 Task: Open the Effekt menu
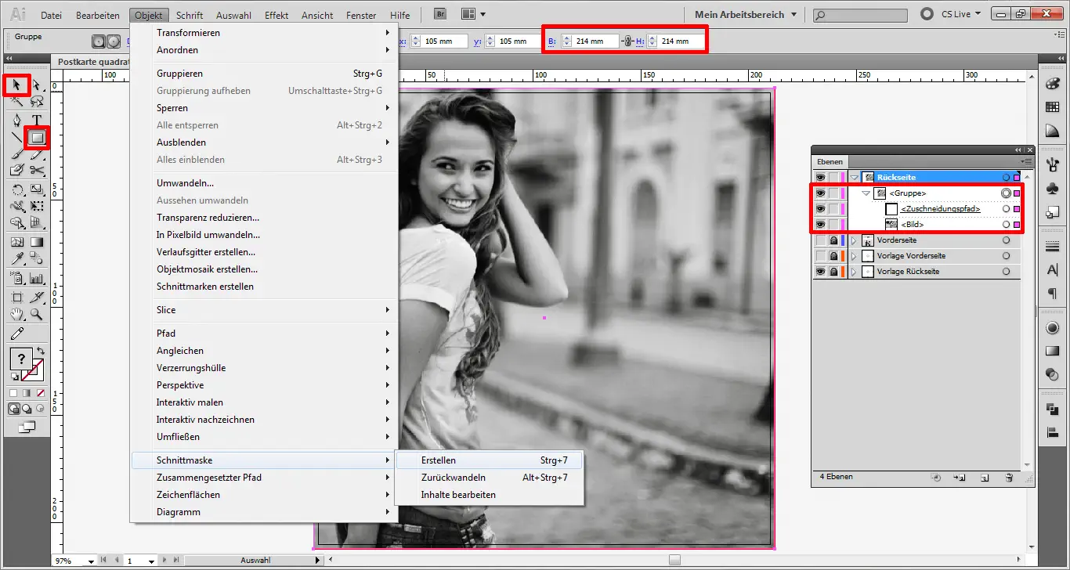pos(277,15)
